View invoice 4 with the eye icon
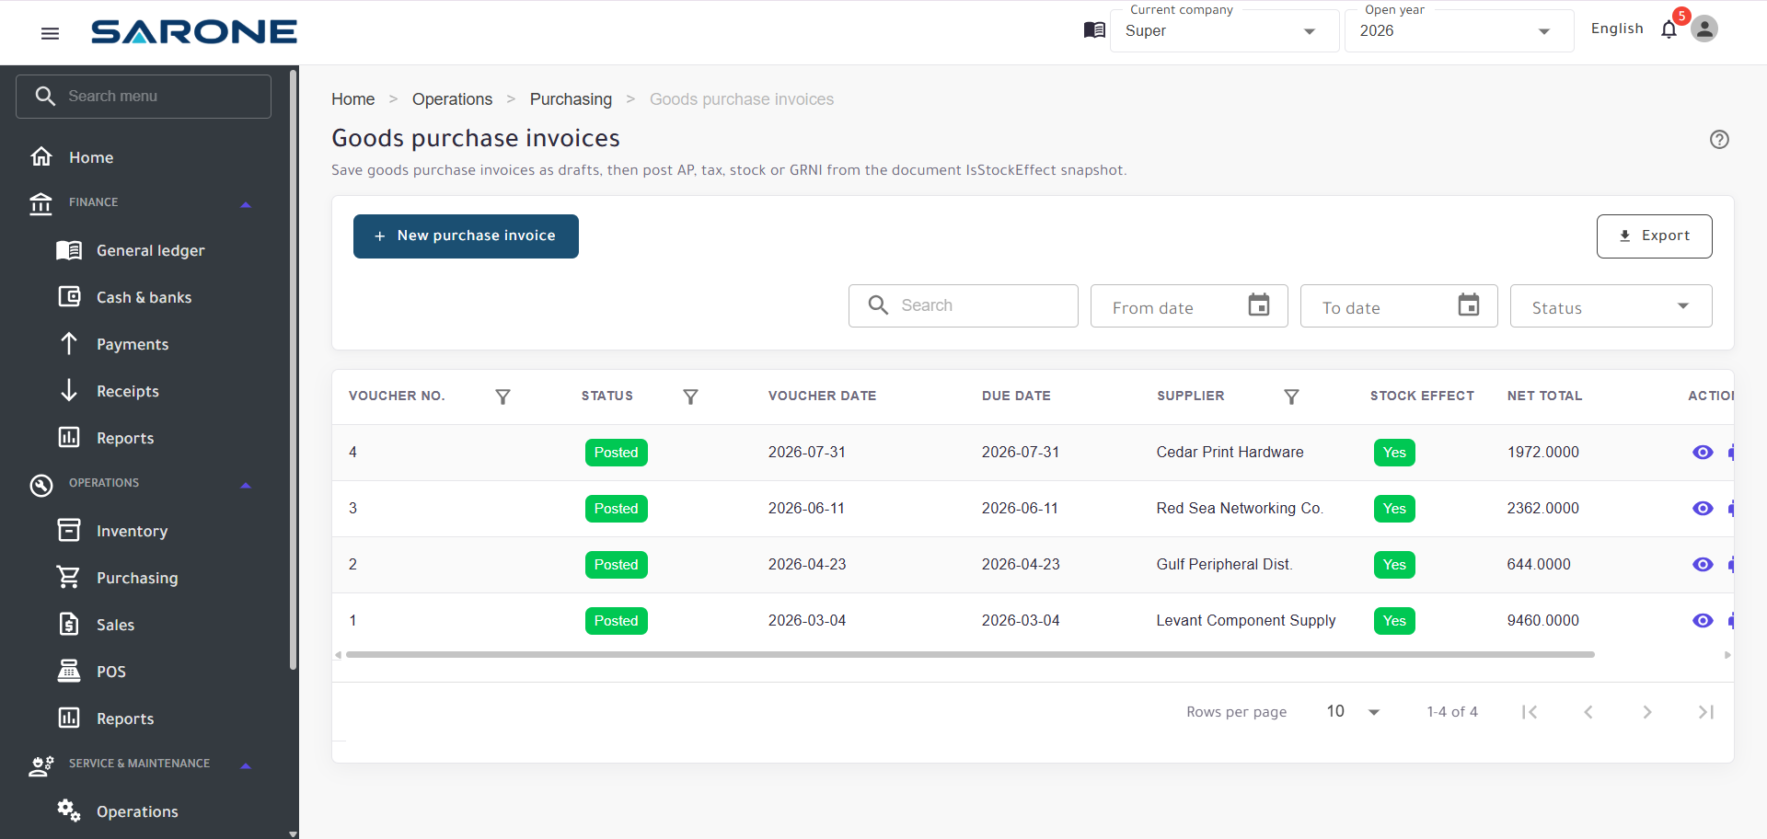The width and height of the screenshot is (1767, 839). 1703,453
